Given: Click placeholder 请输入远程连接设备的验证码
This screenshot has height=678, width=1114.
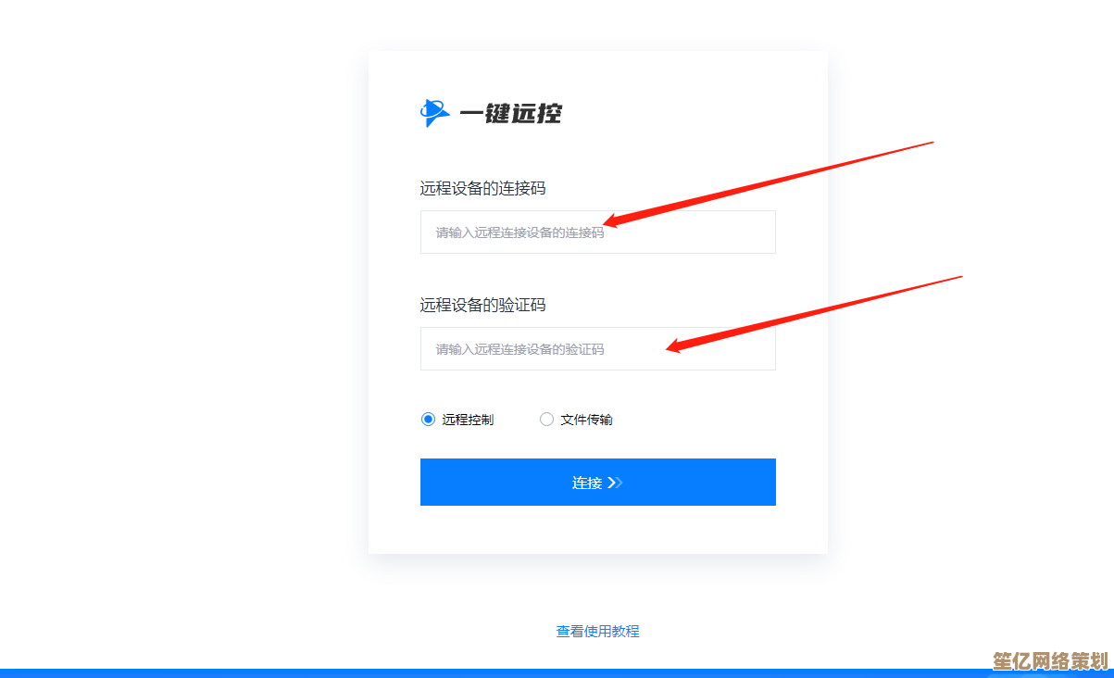Looking at the screenshot, I should (x=519, y=349).
